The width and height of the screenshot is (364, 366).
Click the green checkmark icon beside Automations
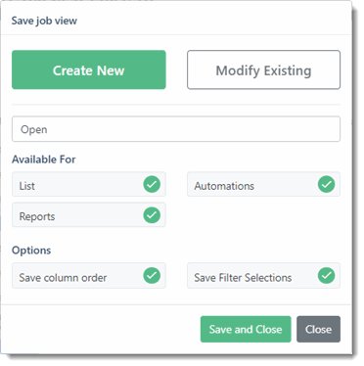(327, 184)
